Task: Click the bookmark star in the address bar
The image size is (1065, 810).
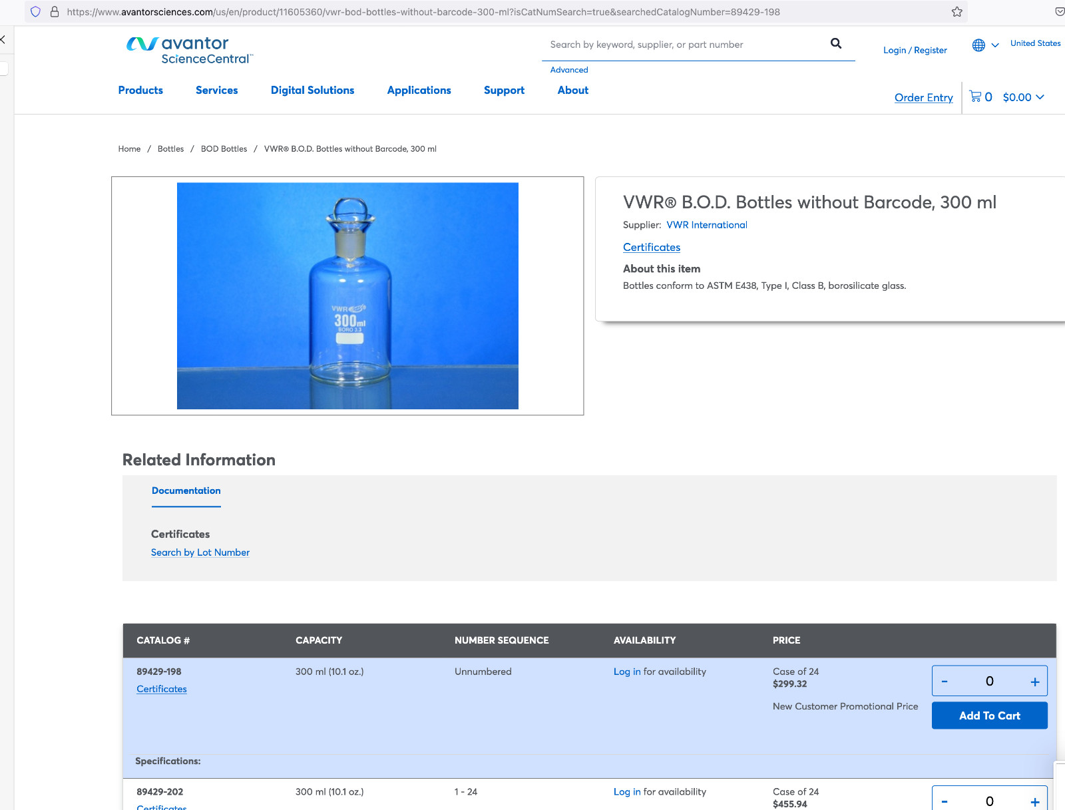Action: [x=957, y=12]
